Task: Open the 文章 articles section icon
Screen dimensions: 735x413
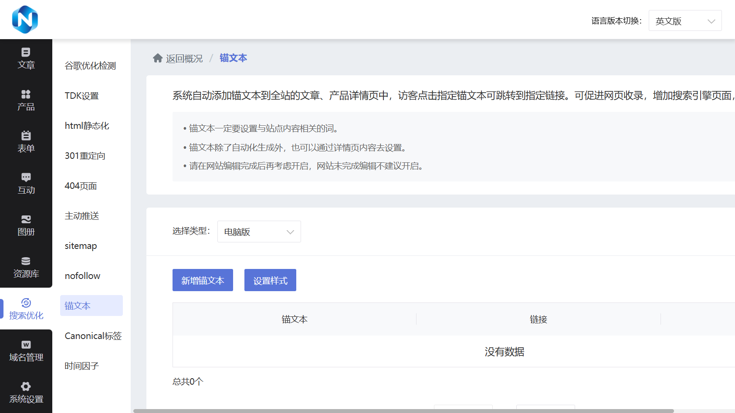Action: [x=26, y=52]
